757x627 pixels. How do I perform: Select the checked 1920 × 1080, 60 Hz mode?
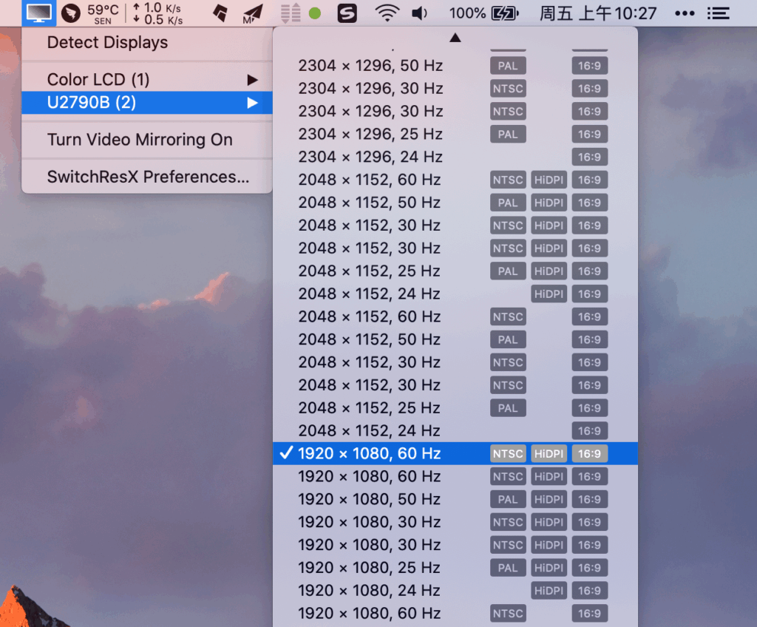[370, 453]
